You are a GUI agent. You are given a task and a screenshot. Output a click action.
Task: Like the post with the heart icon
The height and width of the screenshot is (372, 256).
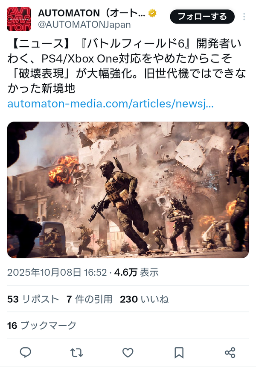click(128, 353)
